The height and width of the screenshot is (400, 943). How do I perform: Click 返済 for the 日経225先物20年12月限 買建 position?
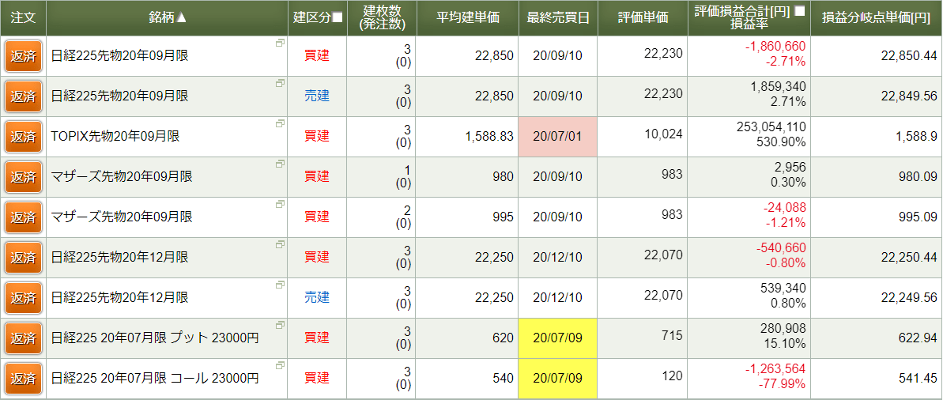pyautogui.click(x=23, y=258)
